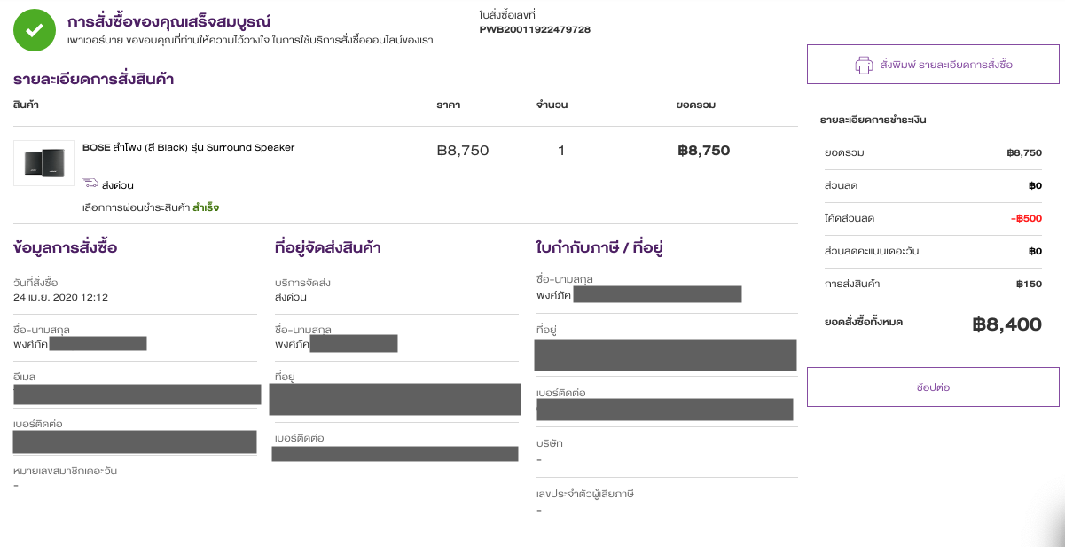Click the ช้อปต่อ button
This screenshot has width=1065, height=547.
click(x=933, y=387)
